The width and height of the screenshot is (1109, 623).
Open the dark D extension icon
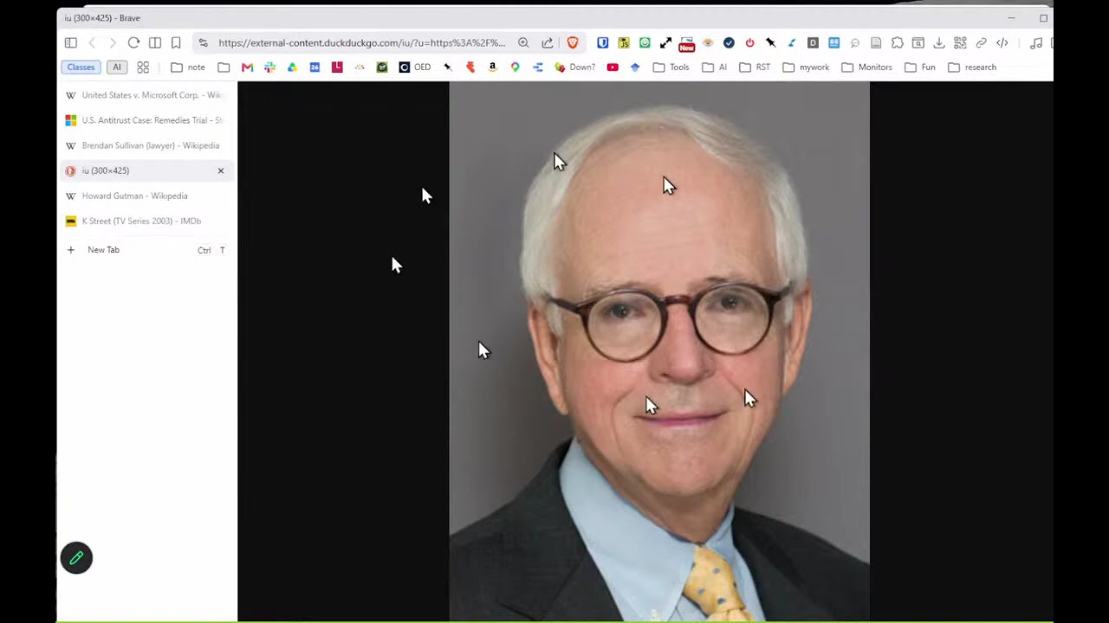pos(813,42)
